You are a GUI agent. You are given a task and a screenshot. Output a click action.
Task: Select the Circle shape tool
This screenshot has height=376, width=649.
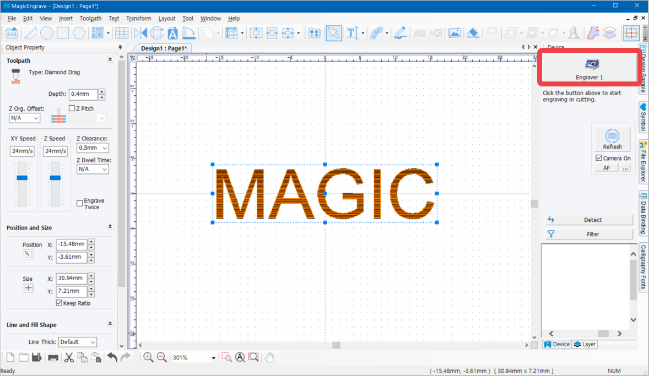(x=47, y=32)
